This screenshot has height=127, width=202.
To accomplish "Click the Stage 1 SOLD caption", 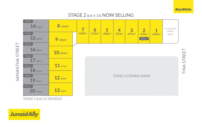I will click(x=42, y=99).
